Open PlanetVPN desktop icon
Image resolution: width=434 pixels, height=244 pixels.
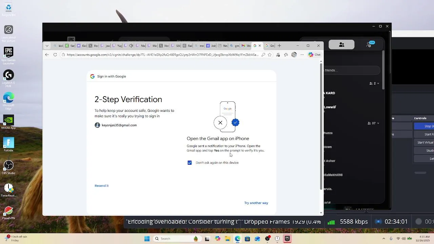click(x=8, y=213)
